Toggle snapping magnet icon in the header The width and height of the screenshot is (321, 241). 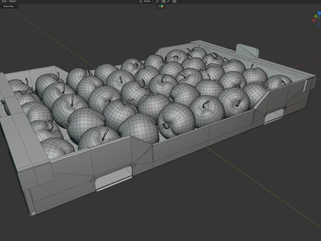[163, 1]
